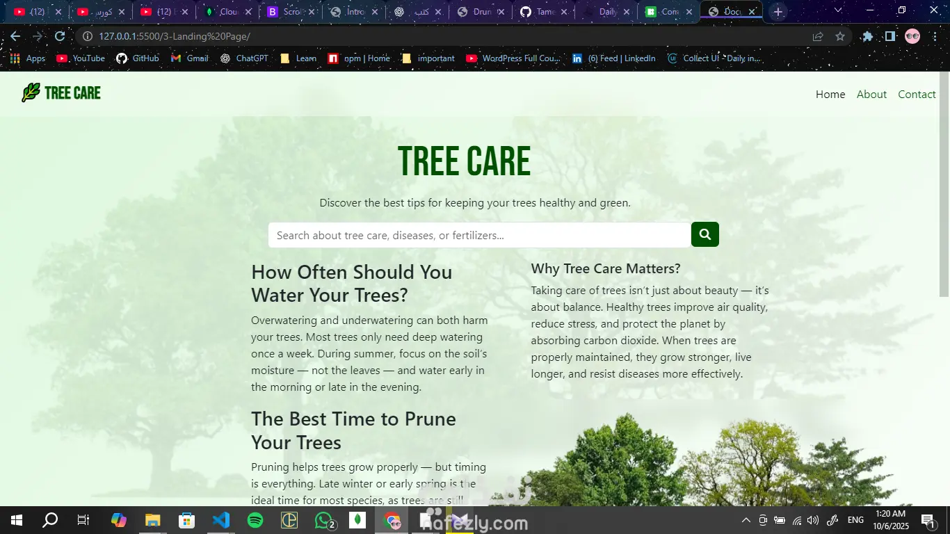Open MongoDB Compass from the taskbar

(x=357, y=520)
